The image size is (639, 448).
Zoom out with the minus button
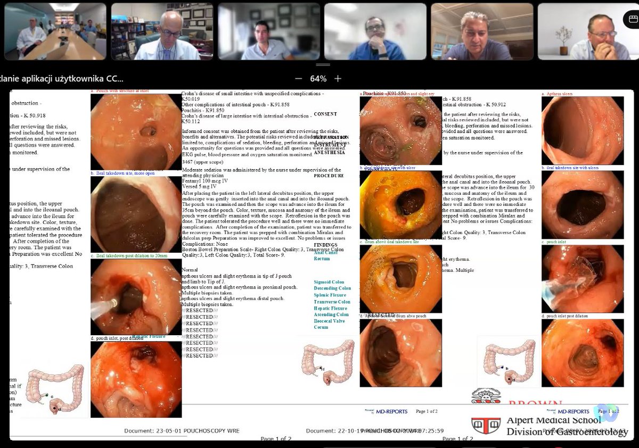tap(299, 79)
